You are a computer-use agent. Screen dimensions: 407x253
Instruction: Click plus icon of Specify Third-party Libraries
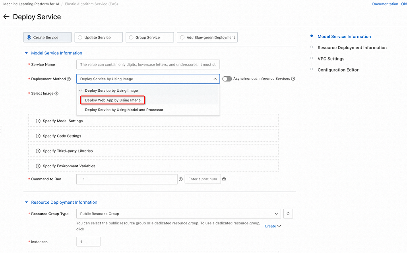(38, 151)
